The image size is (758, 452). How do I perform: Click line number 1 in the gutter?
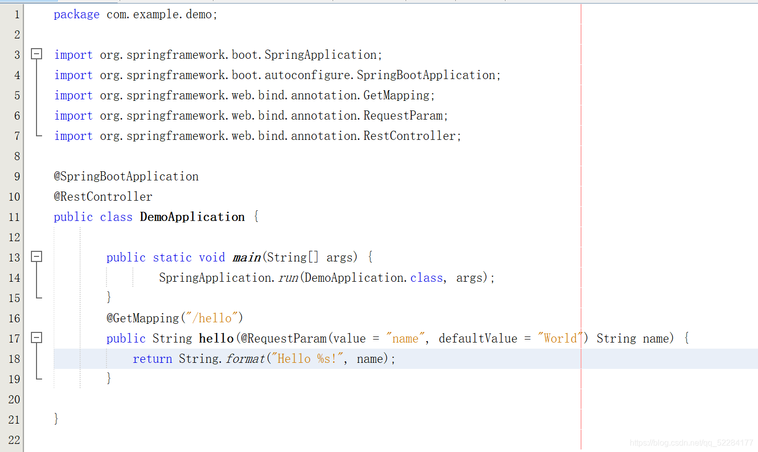pyautogui.click(x=17, y=14)
